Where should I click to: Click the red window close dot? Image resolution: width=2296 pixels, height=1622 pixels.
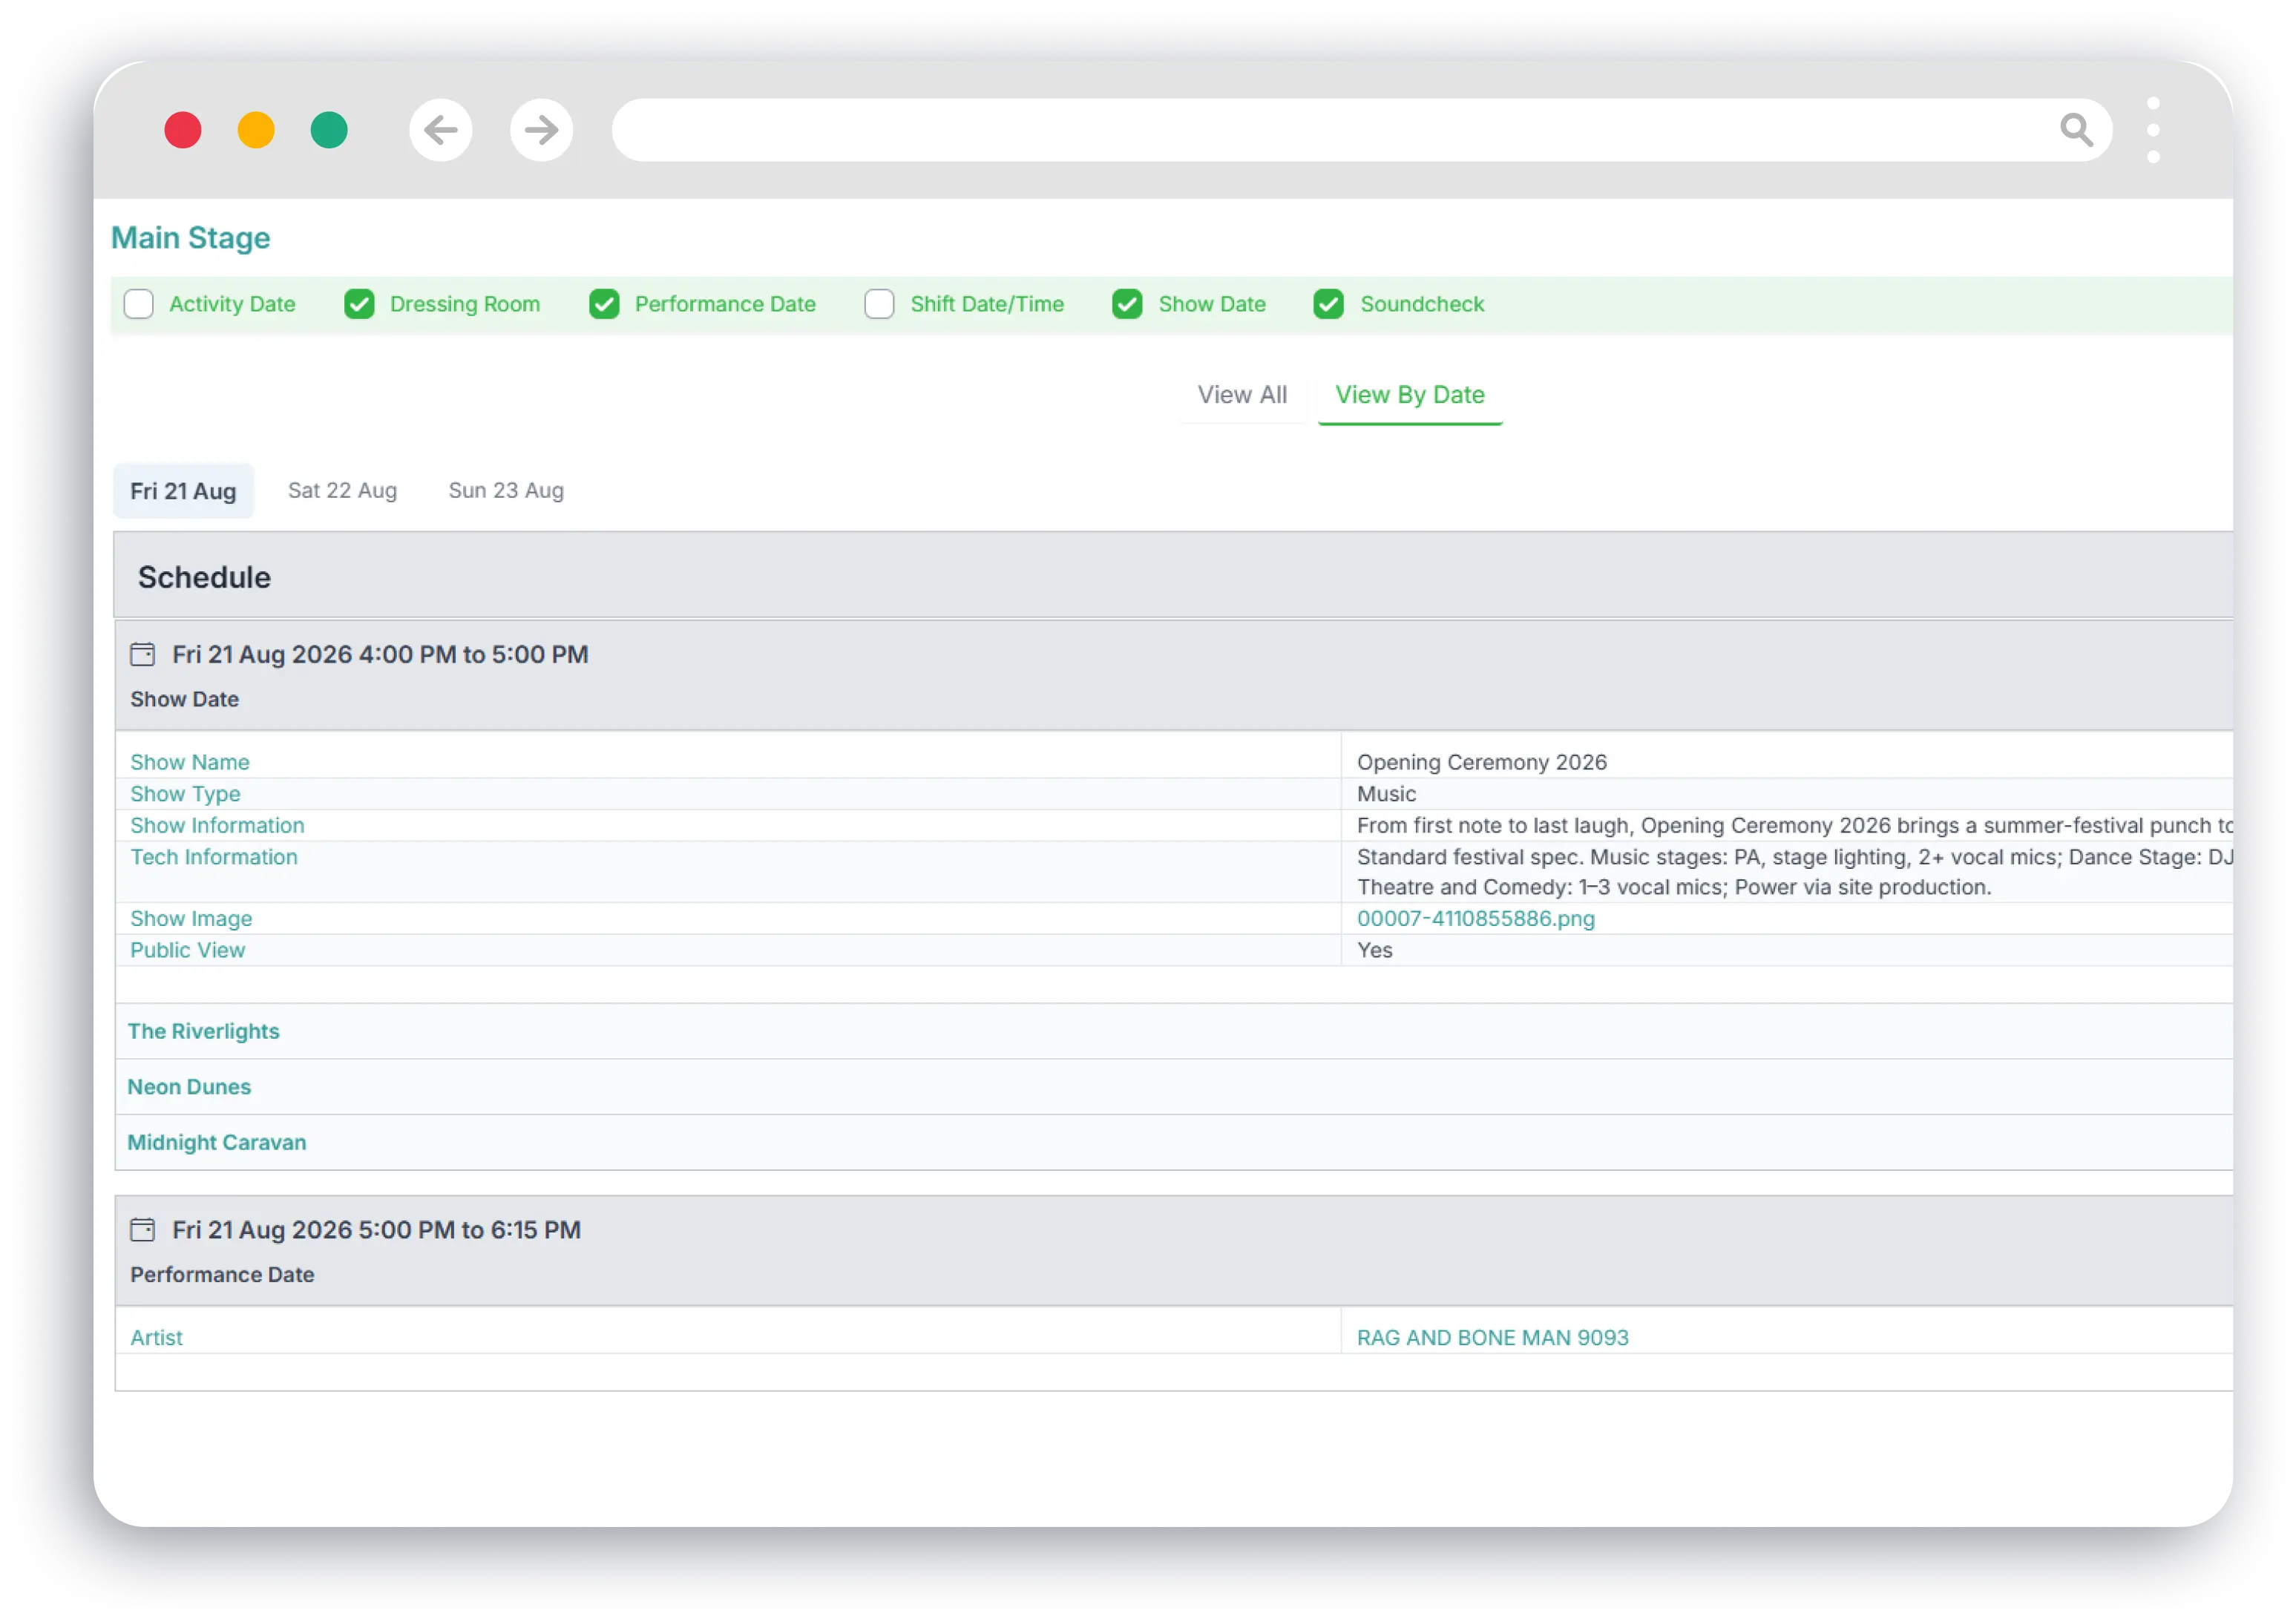(x=183, y=130)
